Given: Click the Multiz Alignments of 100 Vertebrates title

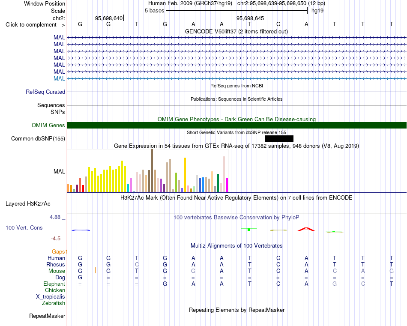Looking at the screenshot, I should coord(236,245).
